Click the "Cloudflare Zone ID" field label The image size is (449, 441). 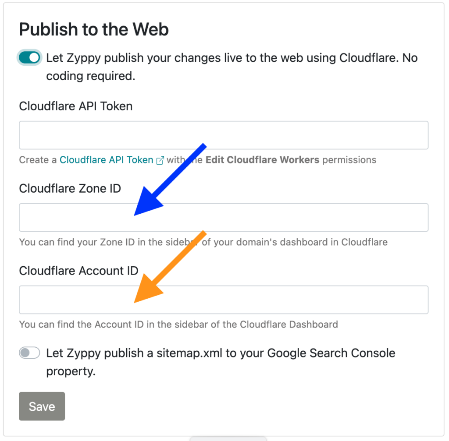click(x=70, y=188)
